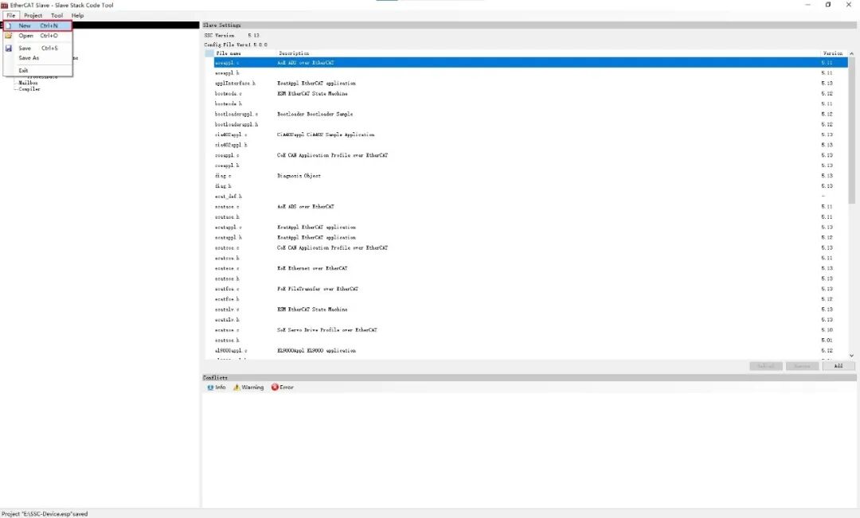This screenshot has width=860, height=518.
Task: Click the blank page icon beside New
Action: coord(8,25)
